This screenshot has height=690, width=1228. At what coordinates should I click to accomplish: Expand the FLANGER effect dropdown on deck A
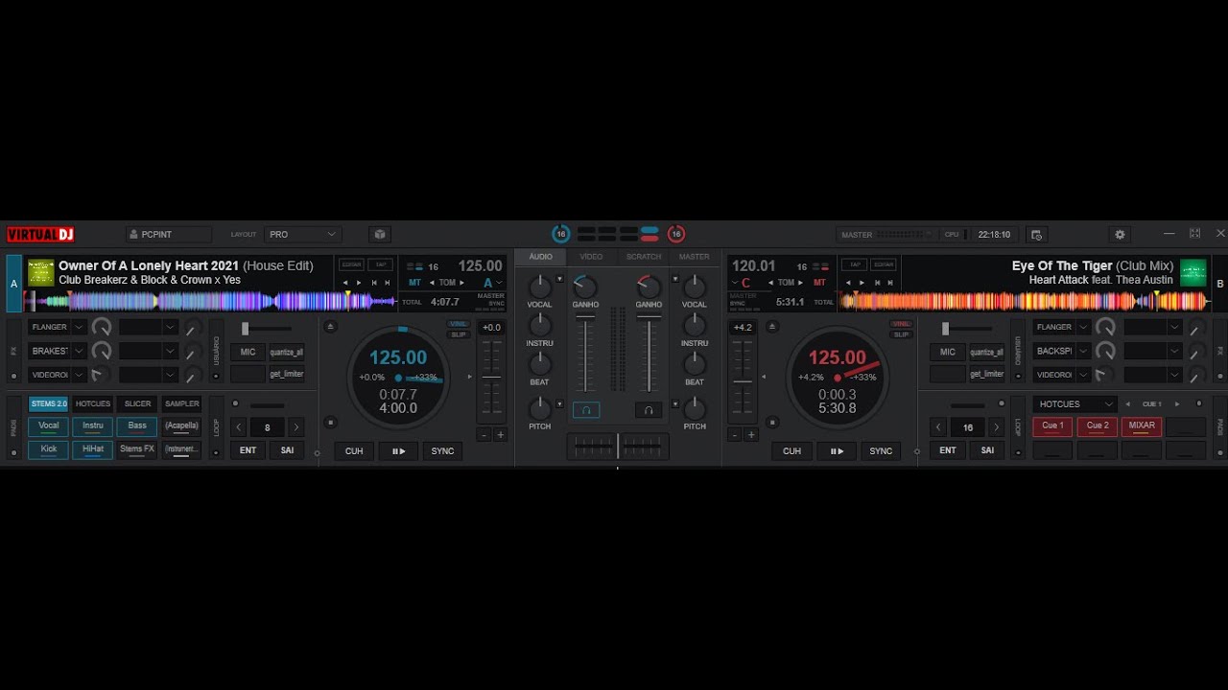click(79, 327)
